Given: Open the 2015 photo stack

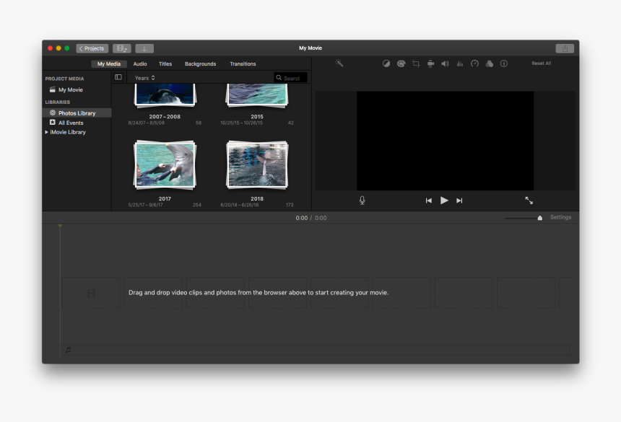Looking at the screenshot, I should pos(257,95).
